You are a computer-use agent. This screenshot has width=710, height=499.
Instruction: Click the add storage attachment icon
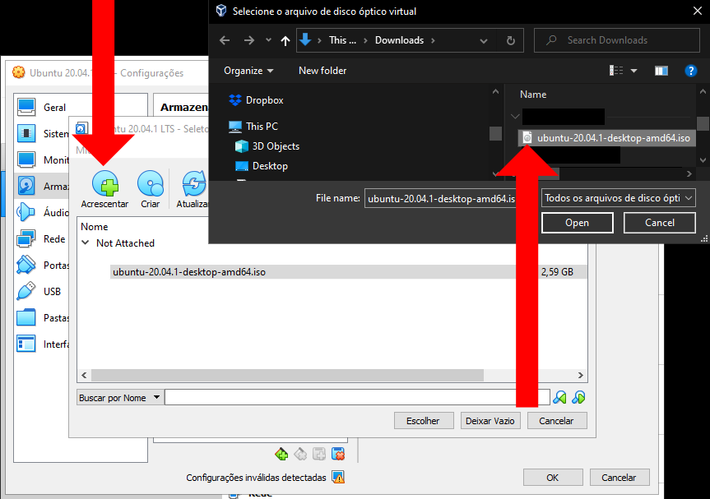281,453
